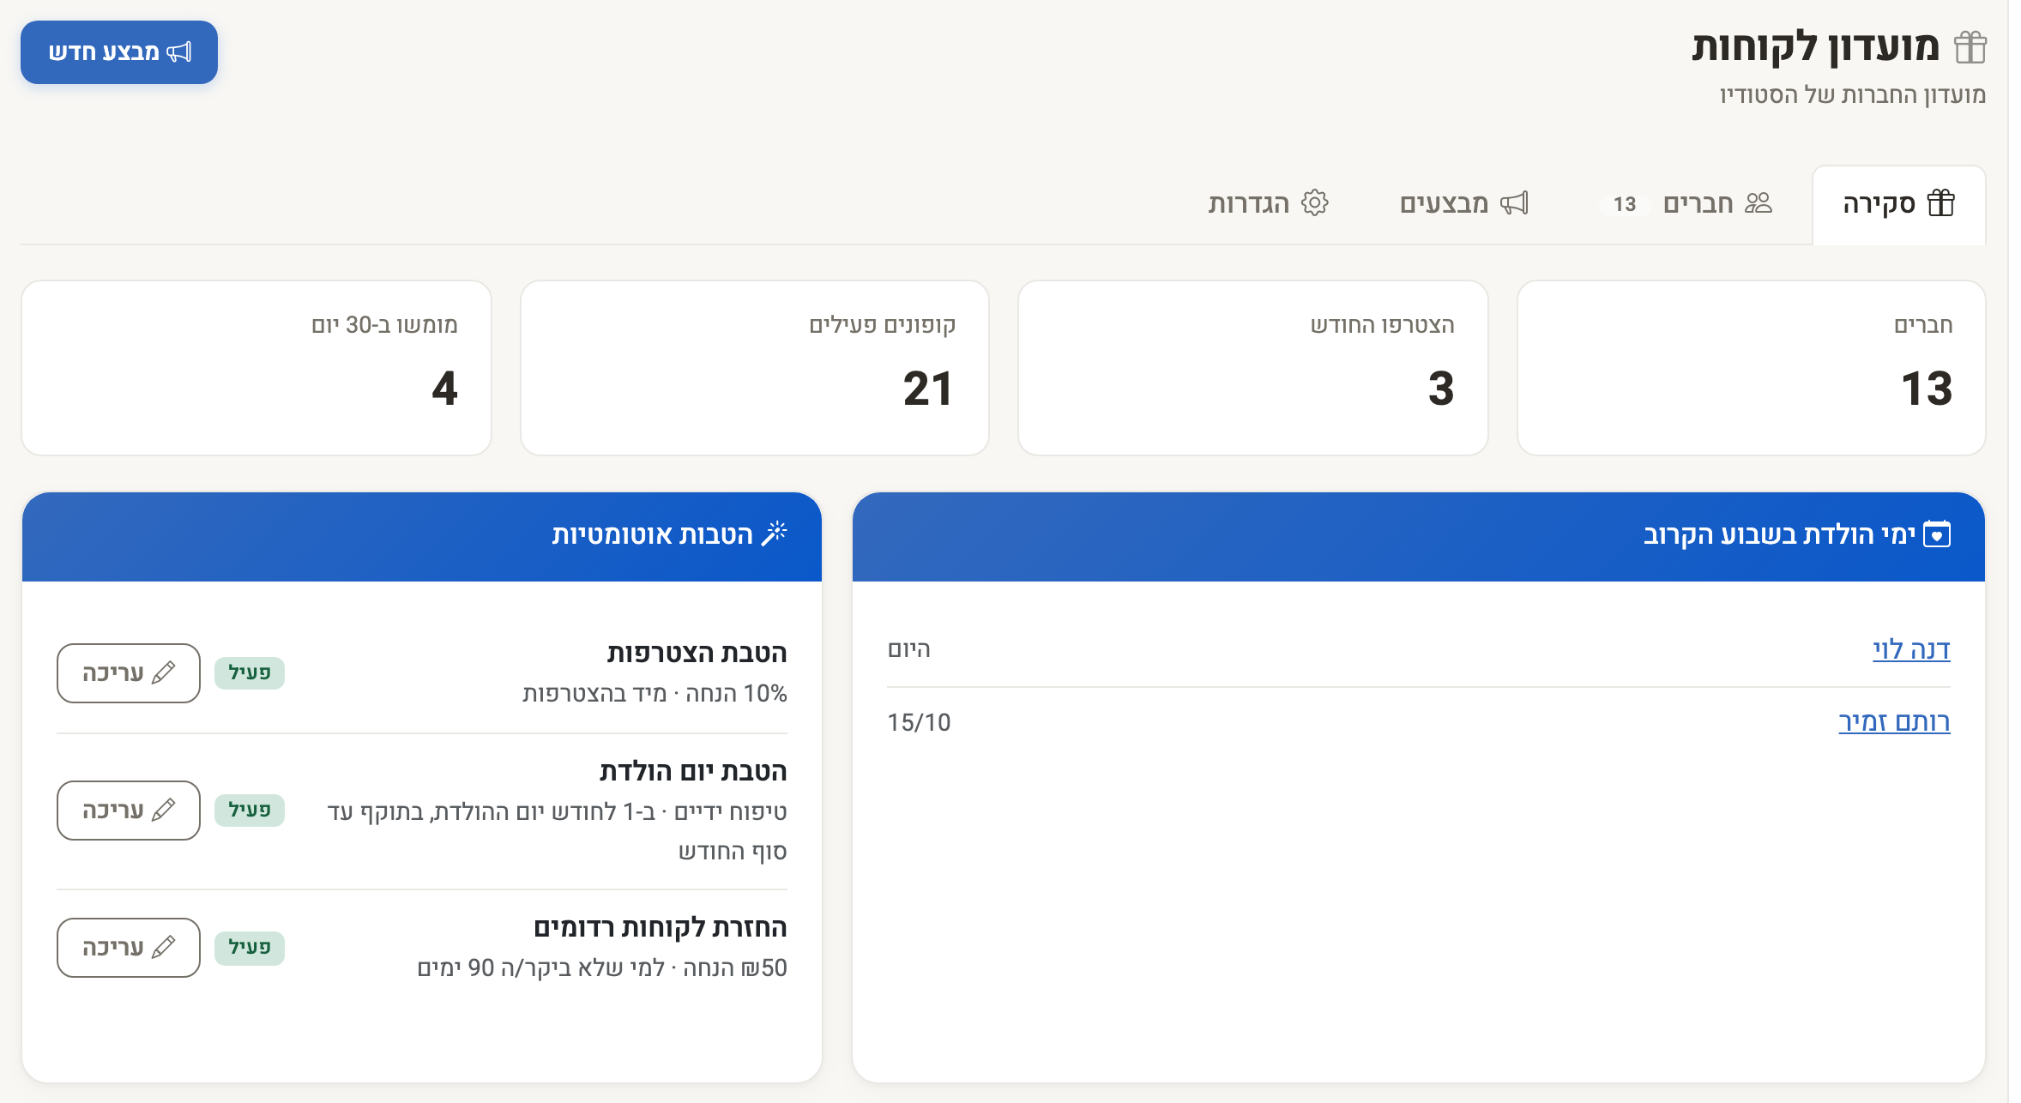The image size is (2021, 1103).
Task: Open the הגדרות tab
Action: pyautogui.click(x=1268, y=204)
